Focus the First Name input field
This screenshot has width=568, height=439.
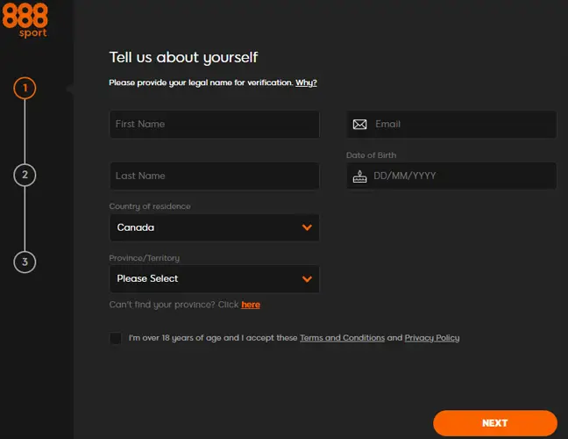point(214,124)
